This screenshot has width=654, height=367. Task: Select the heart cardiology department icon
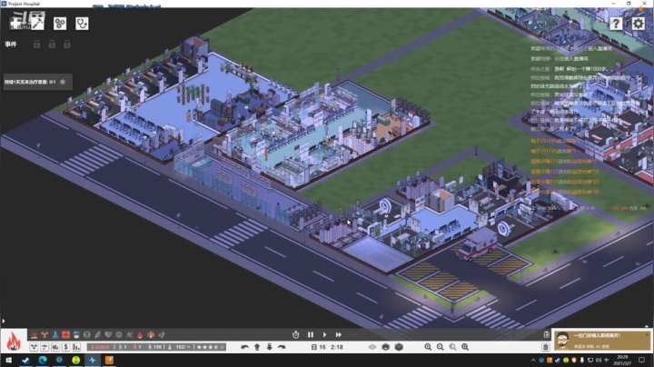[x=108, y=334]
